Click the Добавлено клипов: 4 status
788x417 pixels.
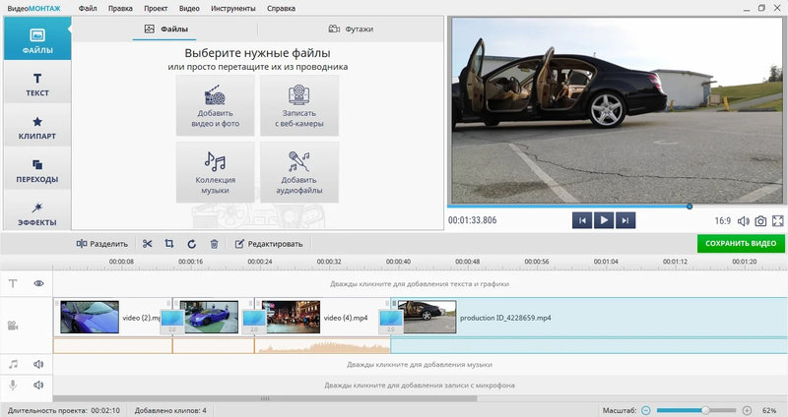pyautogui.click(x=170, y=410)
